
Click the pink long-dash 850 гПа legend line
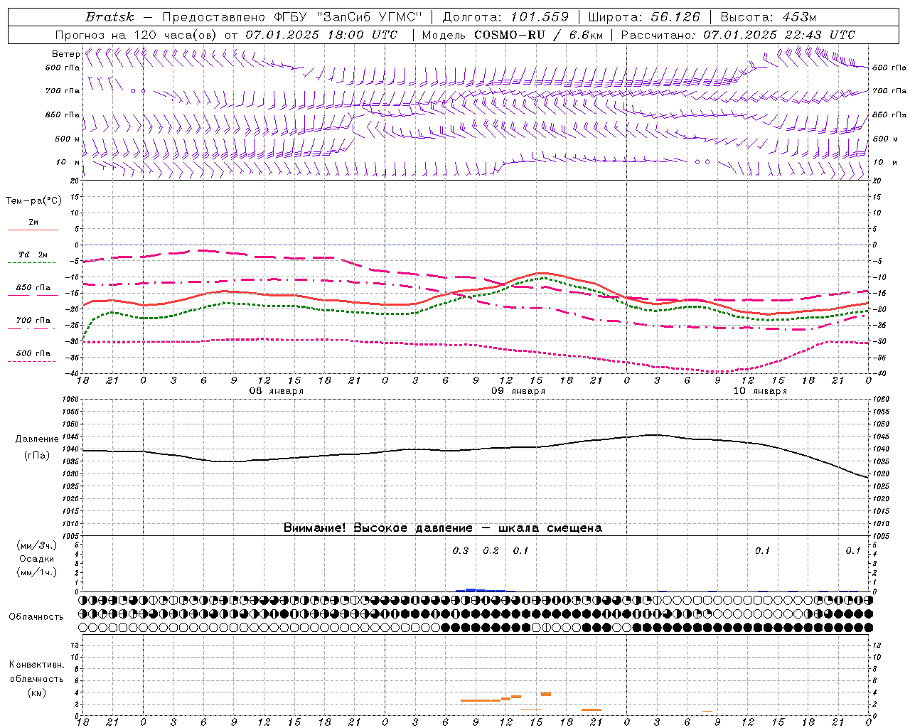(33, 296)
